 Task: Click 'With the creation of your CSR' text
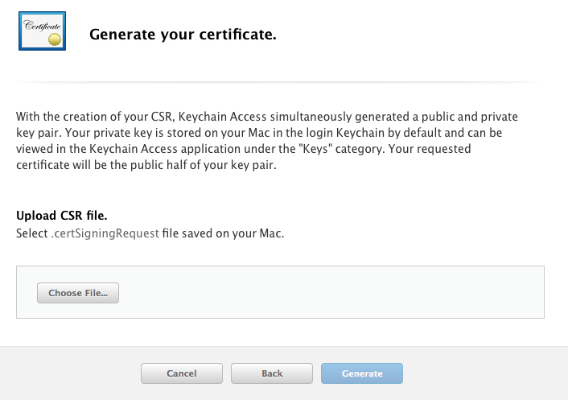[x=94, y=117]
